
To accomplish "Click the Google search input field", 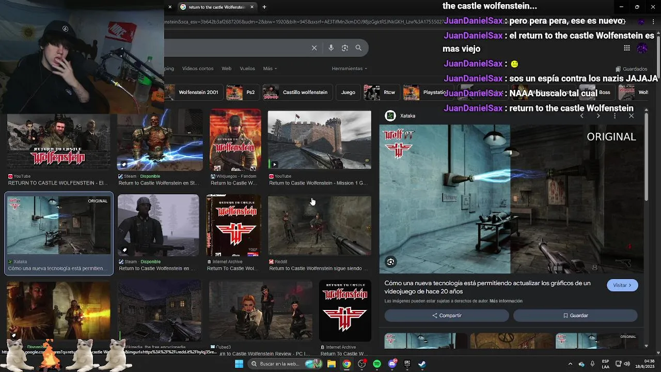I will coord(238,48).
